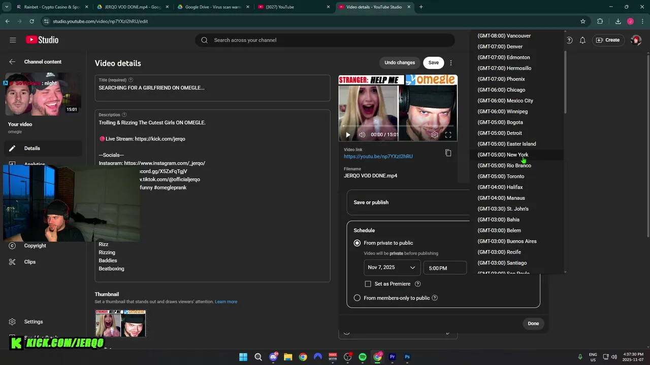Choose (GMT-03:00) Buenos Aires time zone
Screen dimensions: 650x365
point(517,241)
